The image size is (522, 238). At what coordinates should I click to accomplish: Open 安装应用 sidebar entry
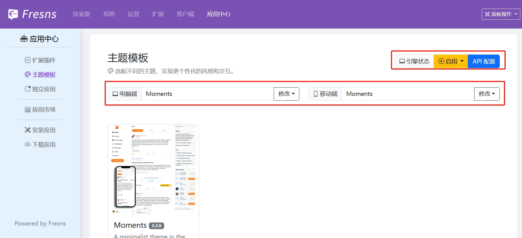[40, 130]
